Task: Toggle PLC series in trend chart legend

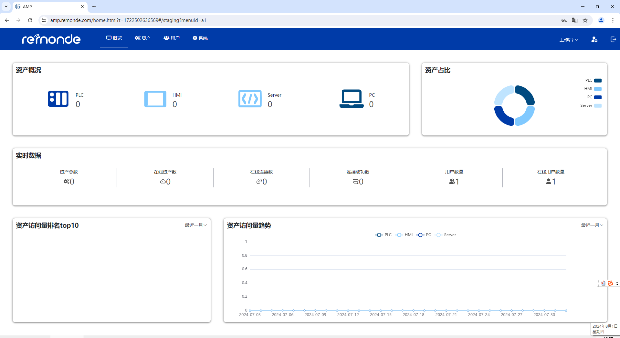Action: click(x=383, y=235)
